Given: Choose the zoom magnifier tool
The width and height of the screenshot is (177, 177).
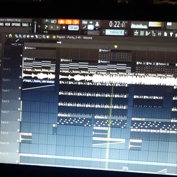Looking at the screenshot, I should coord(44,37).
